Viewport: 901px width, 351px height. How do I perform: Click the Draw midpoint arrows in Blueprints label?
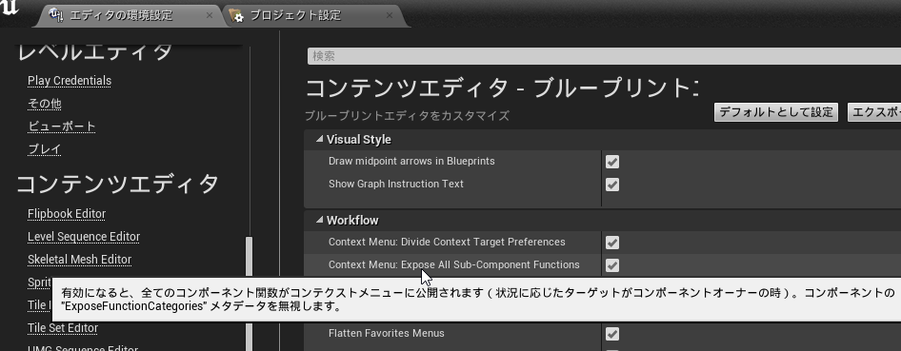pos(411,161)
